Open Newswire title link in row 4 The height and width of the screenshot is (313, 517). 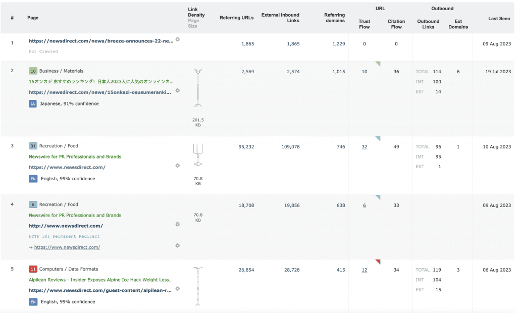pos(75,216)
